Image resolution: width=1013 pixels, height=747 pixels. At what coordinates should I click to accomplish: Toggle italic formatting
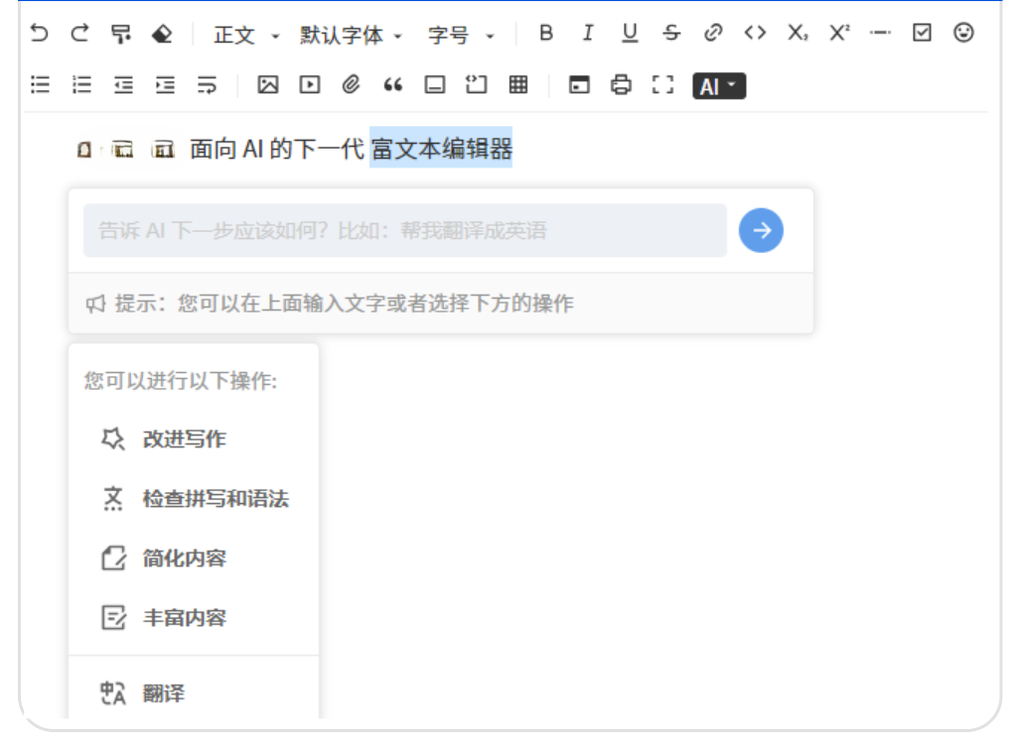click(x=587, y=33)
